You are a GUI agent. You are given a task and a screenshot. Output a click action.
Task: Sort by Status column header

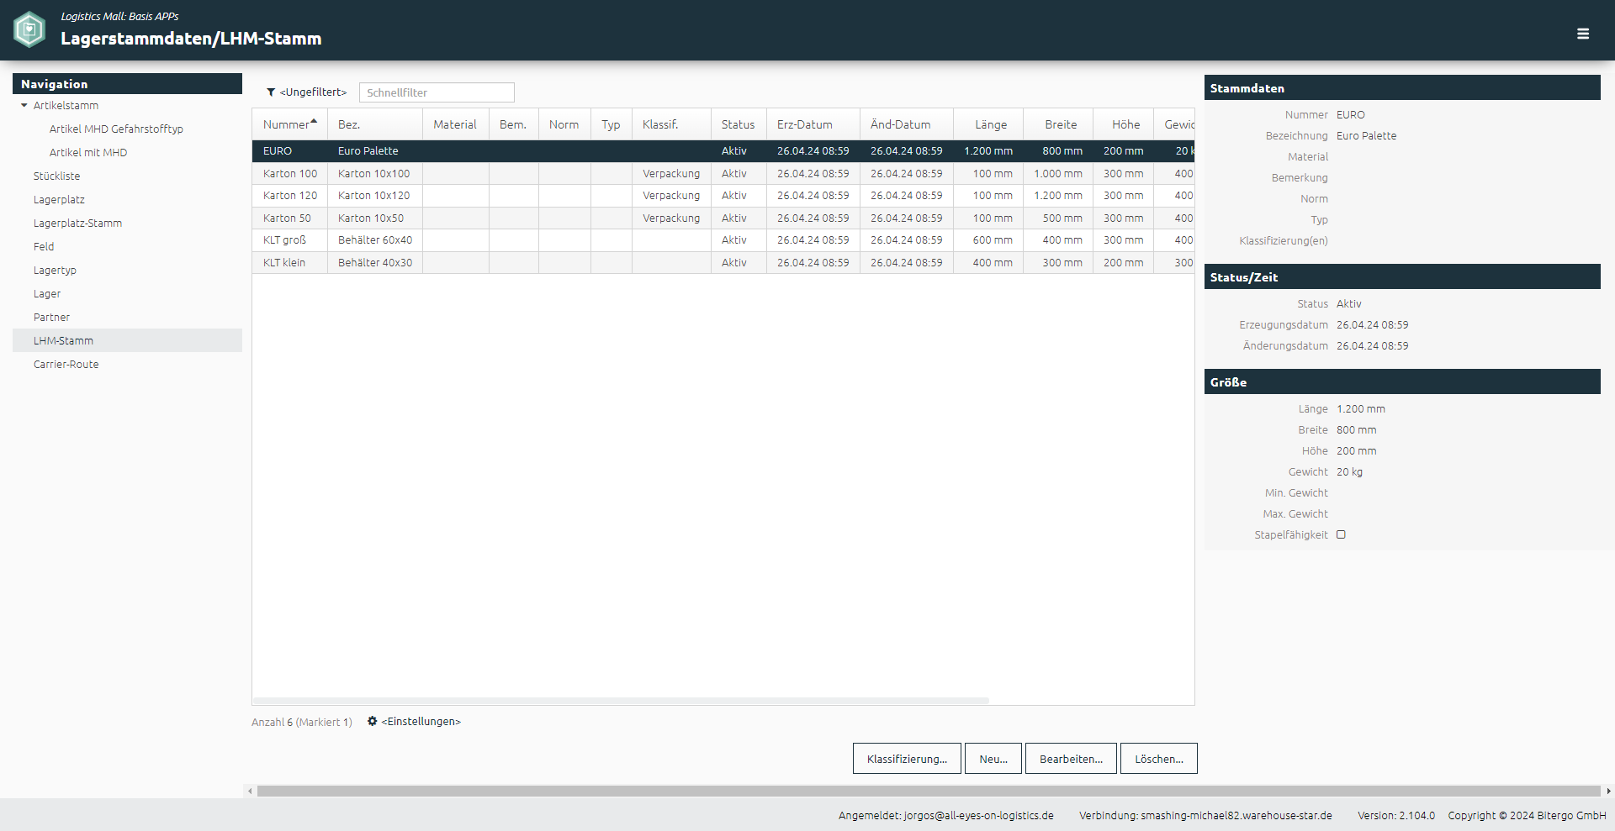pyautogui.click(x=739, y=124)
